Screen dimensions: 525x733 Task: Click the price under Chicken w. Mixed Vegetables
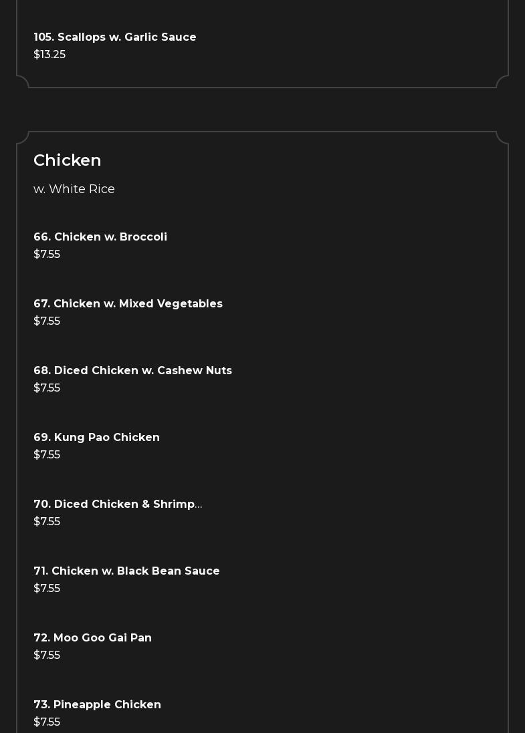pyautogui.click(x=47, y=321)
